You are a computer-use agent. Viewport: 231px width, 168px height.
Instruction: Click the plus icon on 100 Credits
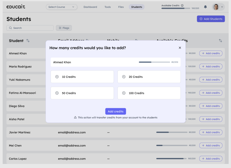[124, 93]
